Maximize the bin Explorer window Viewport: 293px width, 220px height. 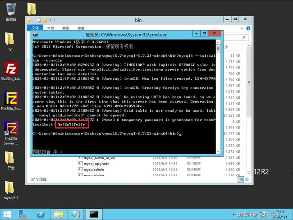click(235, 19)
